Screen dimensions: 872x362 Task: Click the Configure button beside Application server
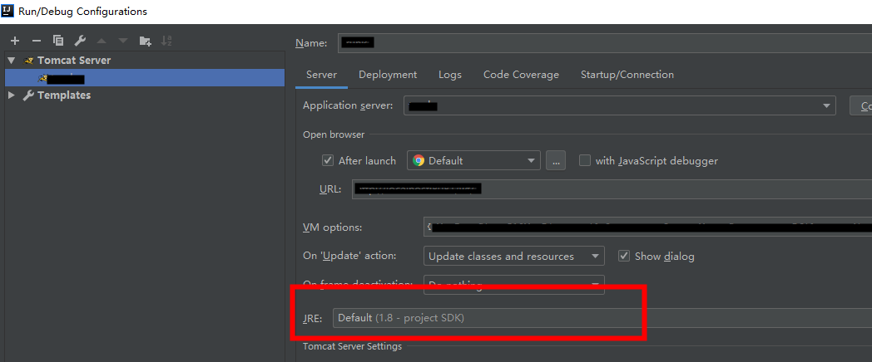tap(861, 105)
